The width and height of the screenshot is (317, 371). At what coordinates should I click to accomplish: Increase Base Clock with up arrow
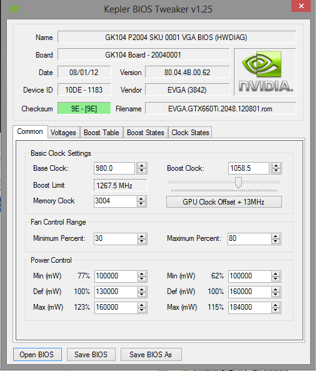142,165
